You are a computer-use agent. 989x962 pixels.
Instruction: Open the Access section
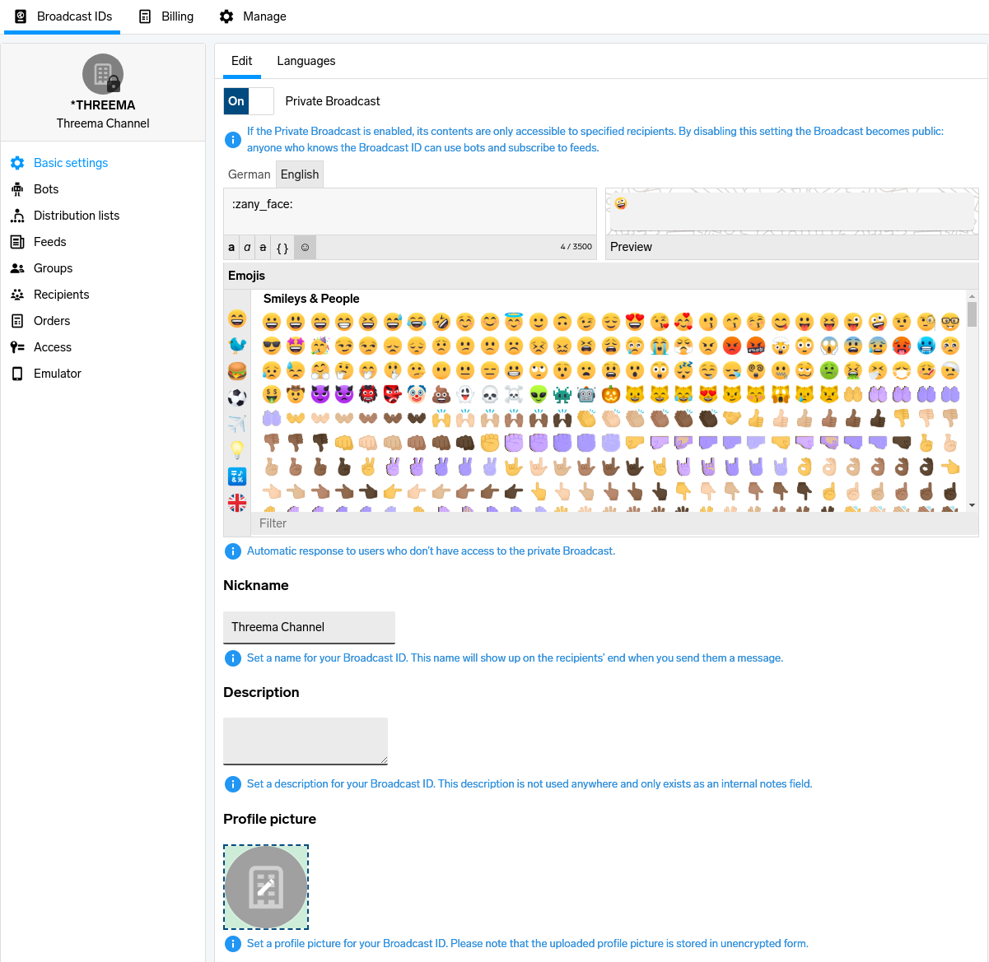point(53,347)
